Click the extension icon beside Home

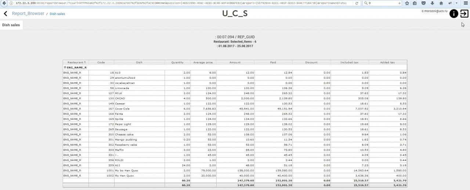tap(449, 3)
